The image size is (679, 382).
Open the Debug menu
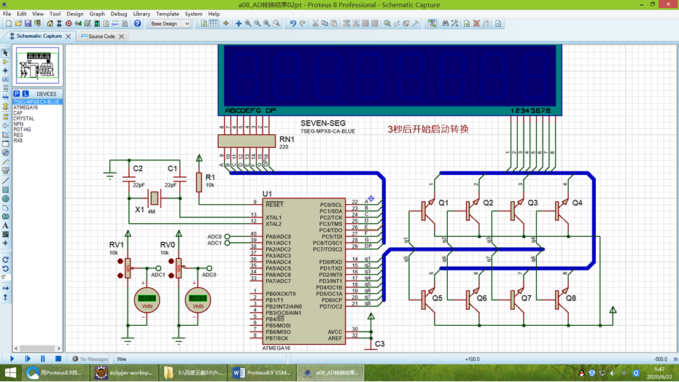pos(119,14)
